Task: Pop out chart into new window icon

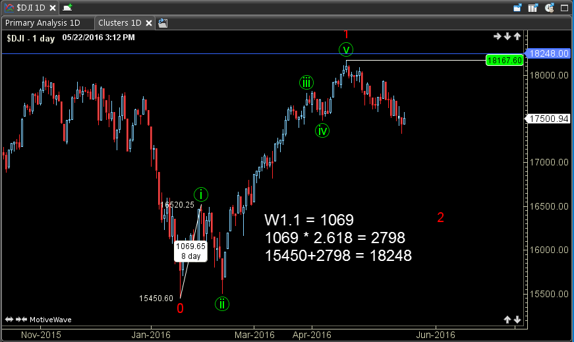Action: pyautogui.click(x=517, y=8)
